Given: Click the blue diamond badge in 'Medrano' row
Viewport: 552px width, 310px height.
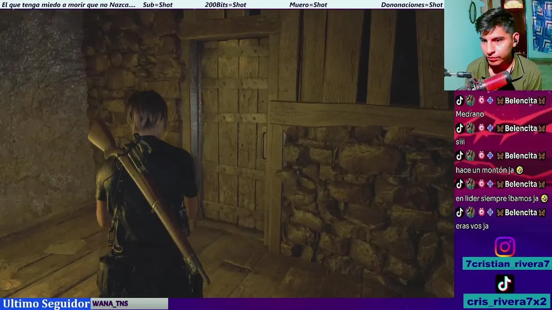Looking at the screenshot, I should coord(490,101).
